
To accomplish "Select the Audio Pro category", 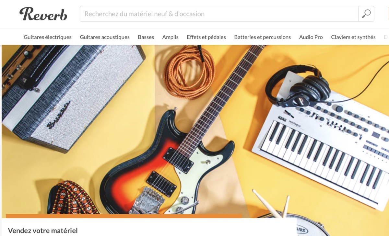I will pyautogui.click(x=311, y=37).
